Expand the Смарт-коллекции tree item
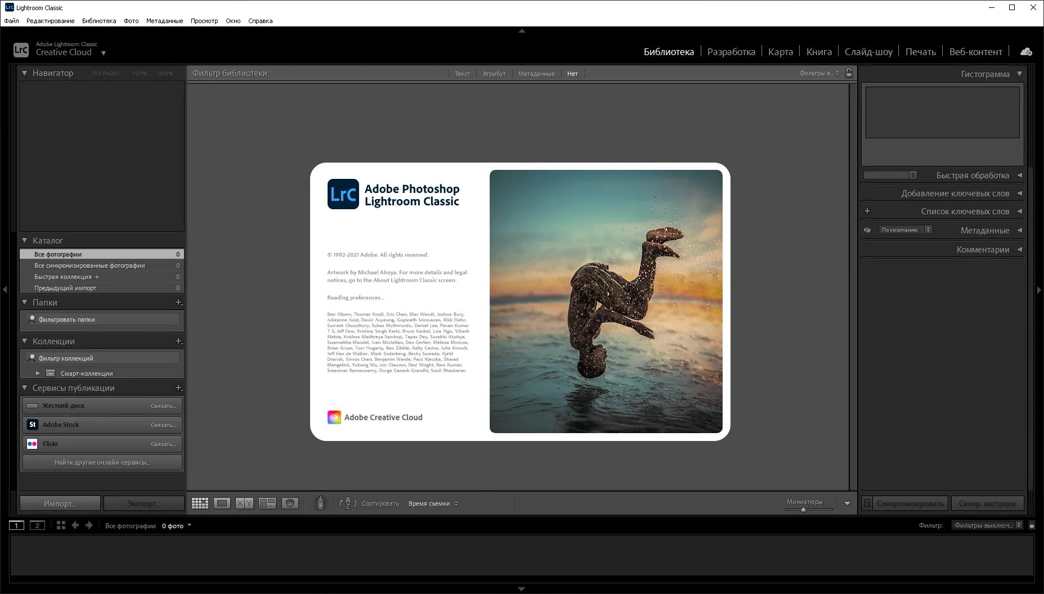The image size is (1044, 594). (38, 373)
